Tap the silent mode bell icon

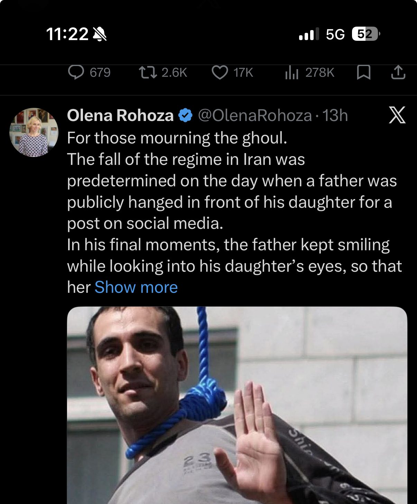(100, 34)
